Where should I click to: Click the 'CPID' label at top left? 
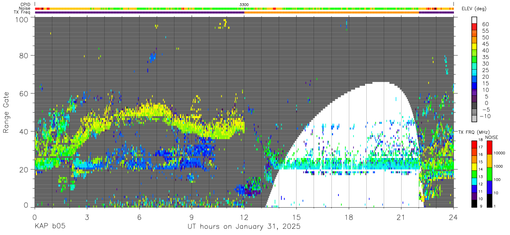pyautogui.click(x=26, y=5)
